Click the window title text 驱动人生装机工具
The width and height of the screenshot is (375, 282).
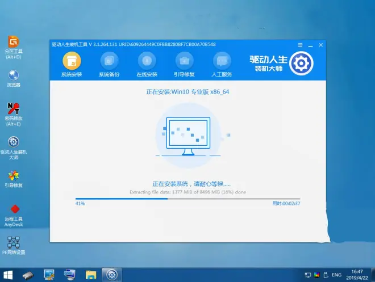click(x=69, y=44)
